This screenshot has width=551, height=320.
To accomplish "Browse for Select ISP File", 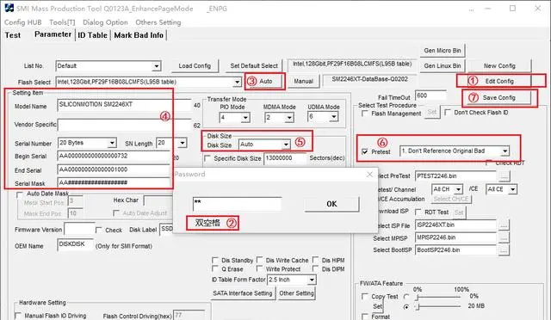I will pyautogui.click(x=504, y=225).
